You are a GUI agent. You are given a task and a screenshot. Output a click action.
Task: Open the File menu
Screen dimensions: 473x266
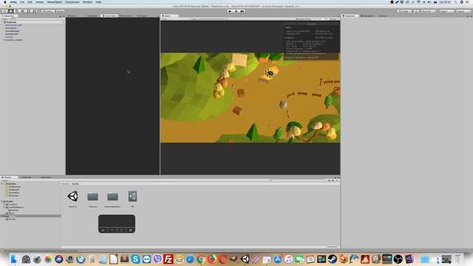coord(22,1)
